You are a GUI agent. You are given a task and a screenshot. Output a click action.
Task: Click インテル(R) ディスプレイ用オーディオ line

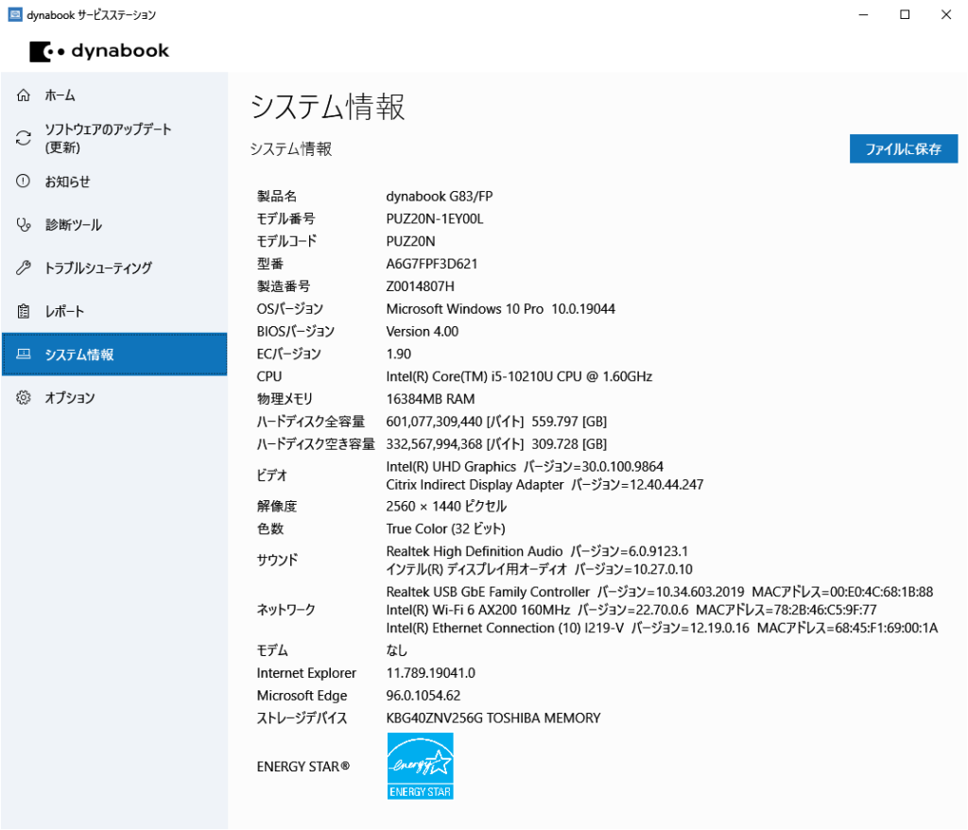(x=539, y=569)
